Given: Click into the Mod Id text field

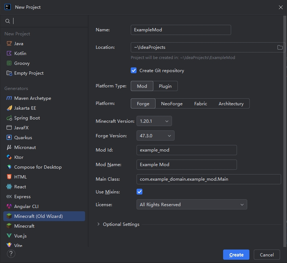Looking at the screenshot, I should (x=186, y=150).
